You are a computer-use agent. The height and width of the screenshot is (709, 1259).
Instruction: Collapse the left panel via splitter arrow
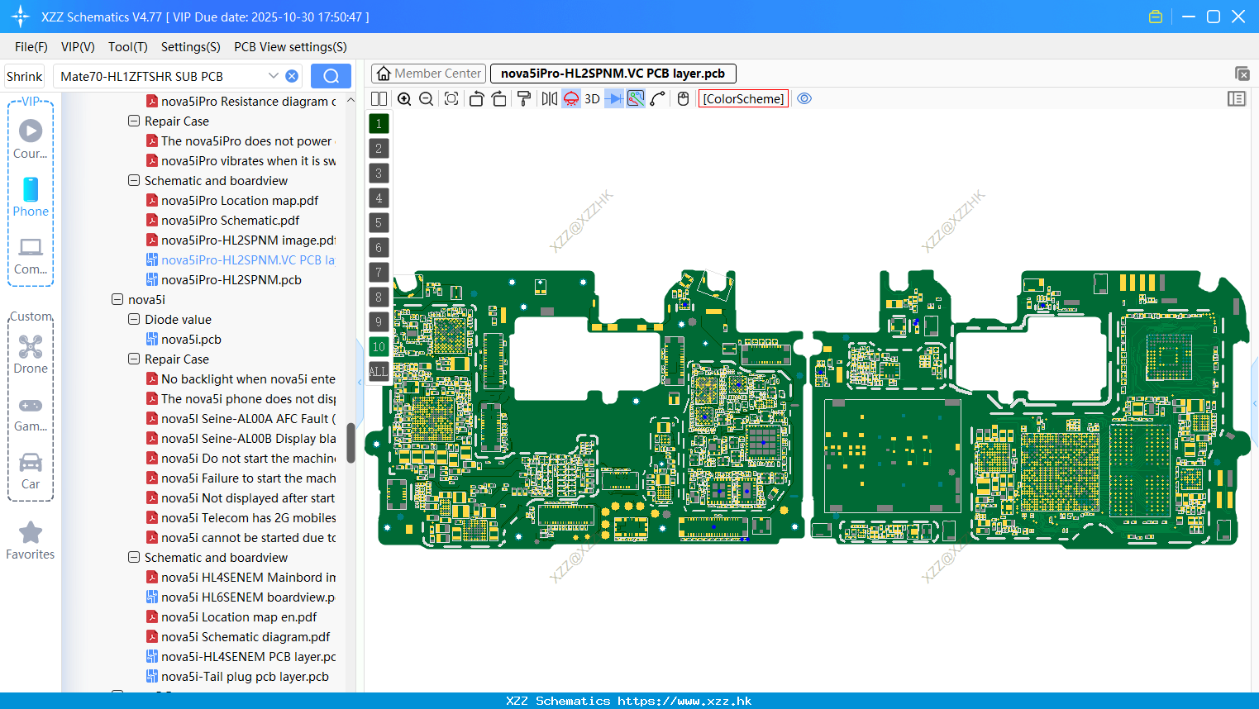360,382
